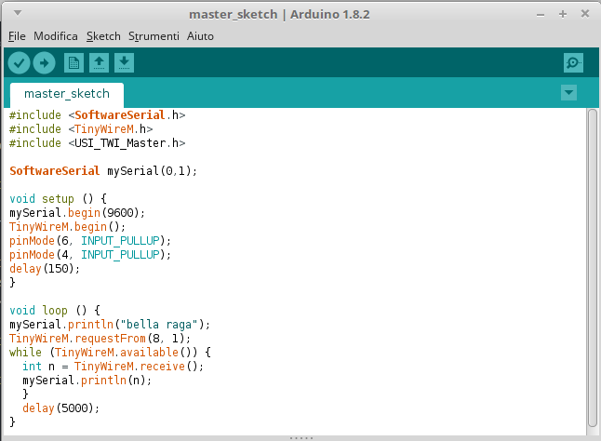Click the Upload arrow button
This screenshot has height=441, width=601.
(x=44, y=63)
